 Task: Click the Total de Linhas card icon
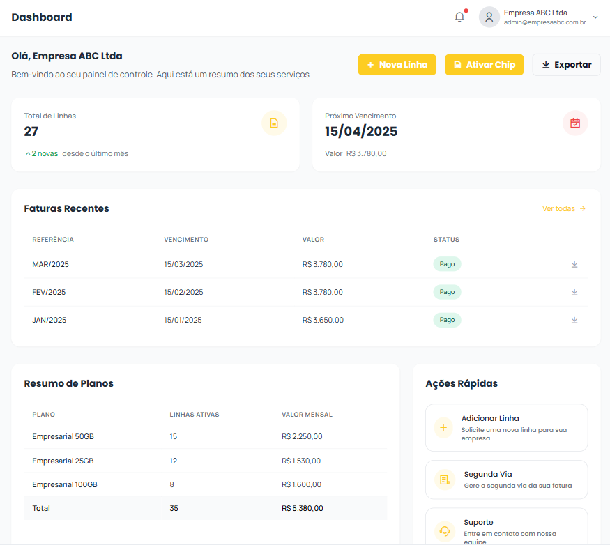274,123
